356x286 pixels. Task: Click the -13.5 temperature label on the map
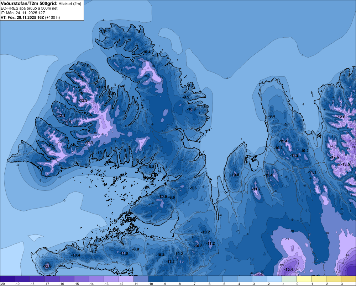click(346, 164)
